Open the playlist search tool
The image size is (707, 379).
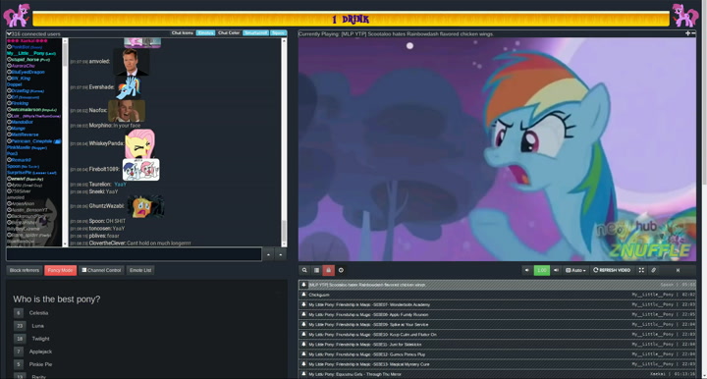point(304,270)
